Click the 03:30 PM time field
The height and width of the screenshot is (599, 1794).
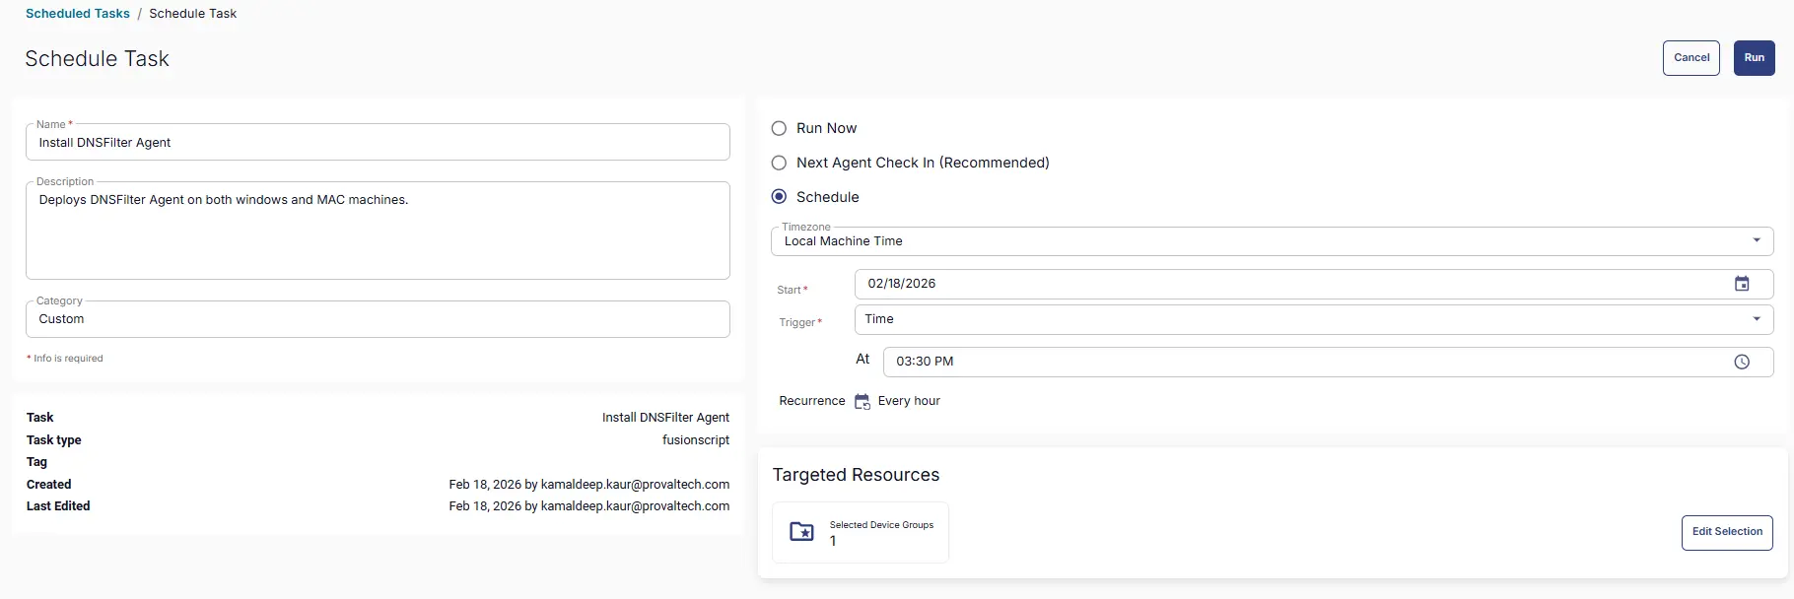coord(1301,362)
